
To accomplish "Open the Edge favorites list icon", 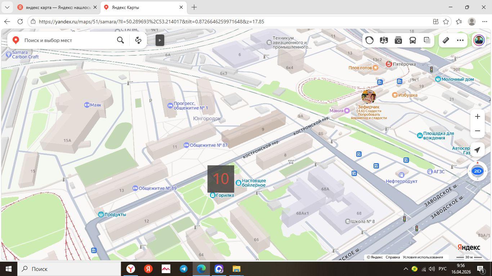I will click(459, 22).
